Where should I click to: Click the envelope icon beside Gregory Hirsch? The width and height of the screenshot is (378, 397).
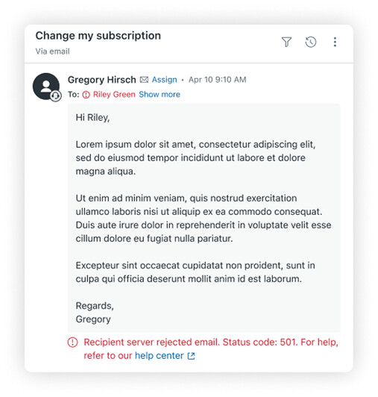(144, 80)
